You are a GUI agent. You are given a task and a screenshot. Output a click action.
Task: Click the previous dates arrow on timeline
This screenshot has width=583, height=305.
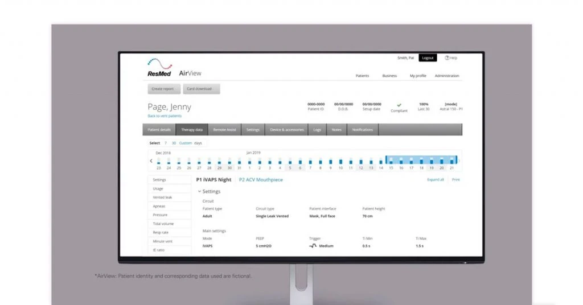[x=151, y=161]
